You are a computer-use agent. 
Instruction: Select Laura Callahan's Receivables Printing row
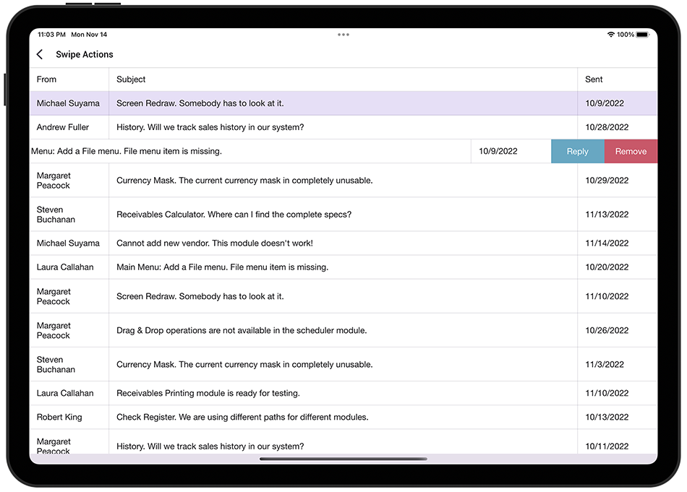(x=289, y=393)
